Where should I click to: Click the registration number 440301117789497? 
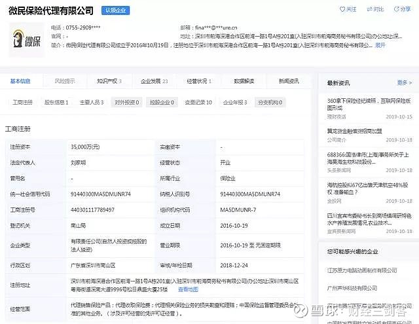92,210
